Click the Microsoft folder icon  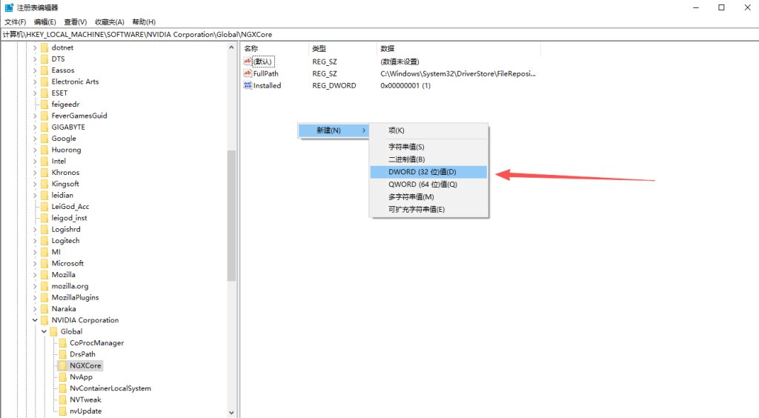pyautogui.click(x=44, y=263)
